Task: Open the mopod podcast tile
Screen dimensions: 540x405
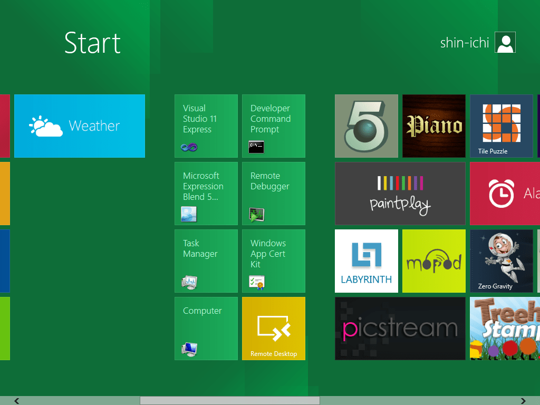Action: pos(434,261)
